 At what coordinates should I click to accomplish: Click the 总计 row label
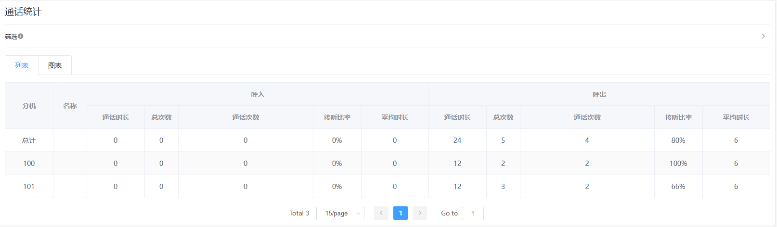pos(29,140)
